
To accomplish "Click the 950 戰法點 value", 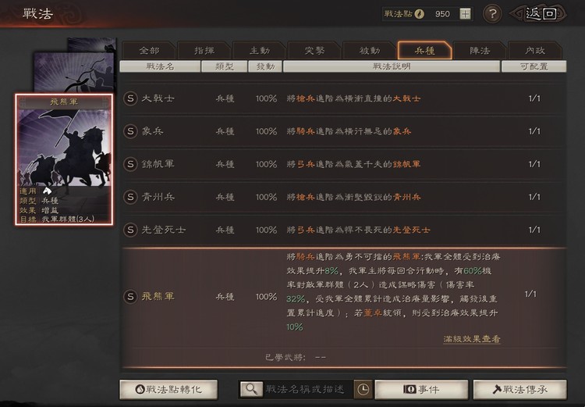I will pos(442,14).
